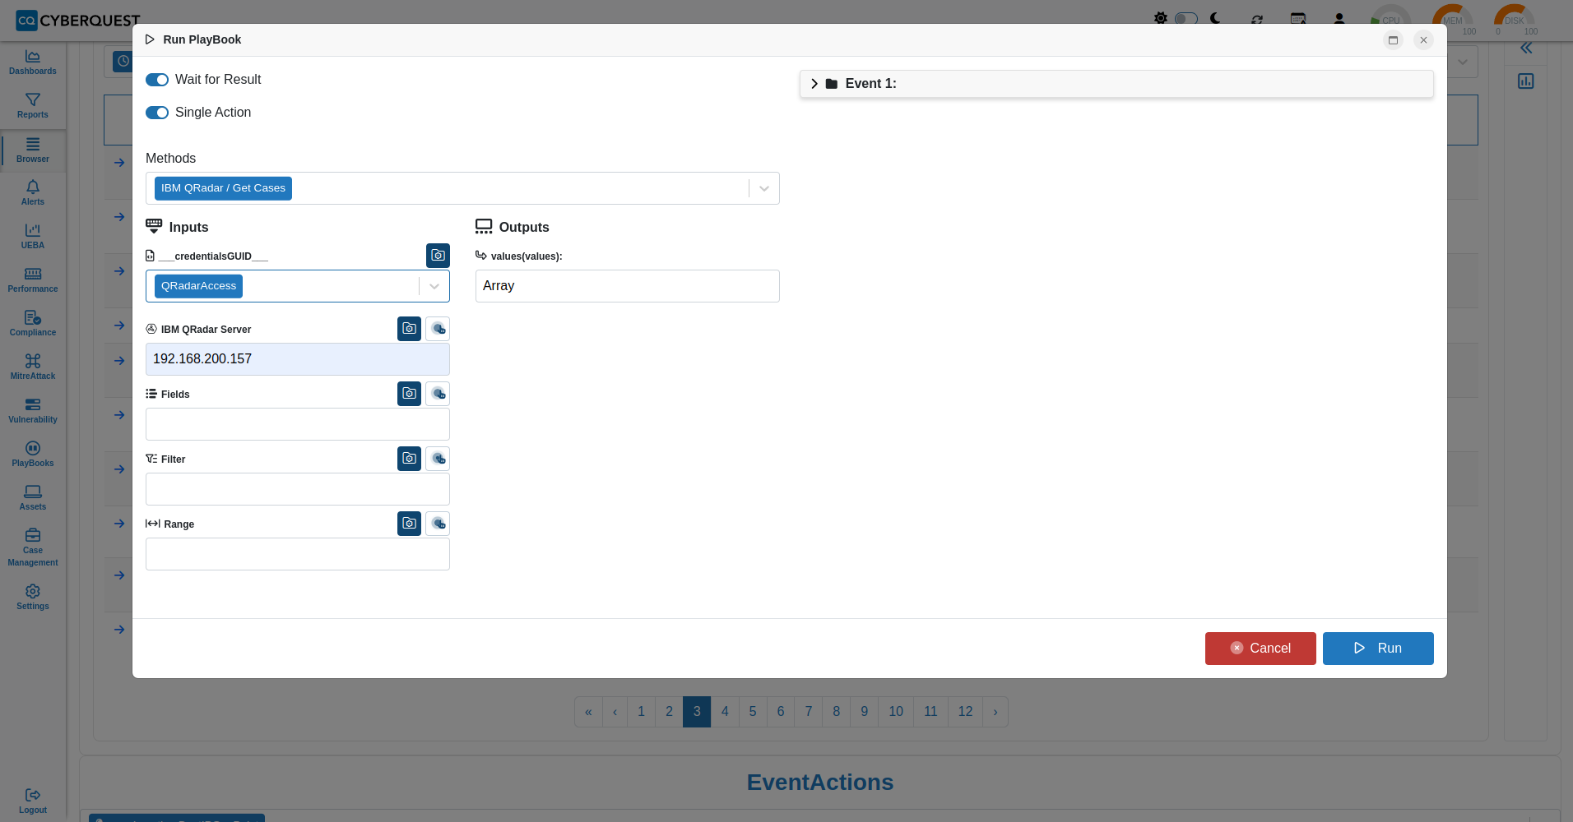Open Settings in the sidebar
This screenshot has height=822, width=1573.
[x=33, y=598]
